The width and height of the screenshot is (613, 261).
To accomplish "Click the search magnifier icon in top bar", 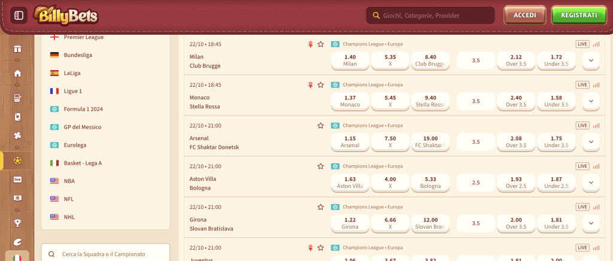I will [x=376, y=16].
